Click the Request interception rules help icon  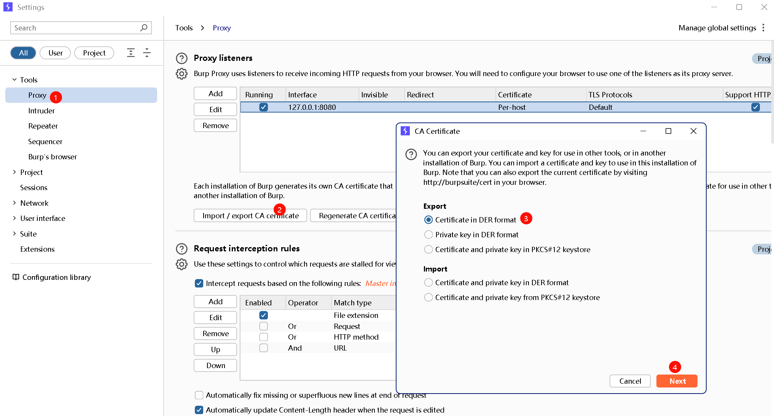tap(182, 249)
